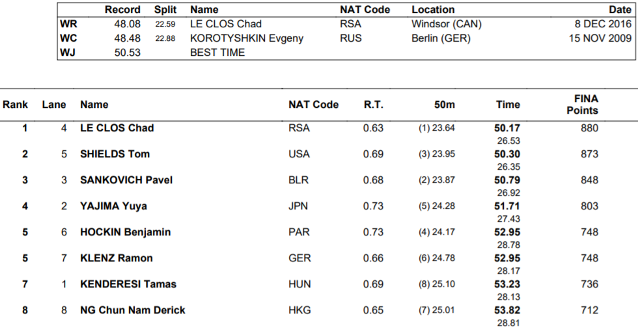Click the WJ record label

pos(68,53)
